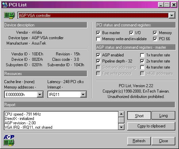Viewport: 179px width, 149px height.
Task: Select the Short report button
Action: (139, 116)
